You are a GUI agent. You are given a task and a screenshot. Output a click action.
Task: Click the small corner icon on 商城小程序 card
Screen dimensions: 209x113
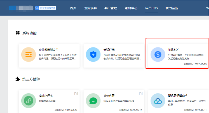[76, 94]
